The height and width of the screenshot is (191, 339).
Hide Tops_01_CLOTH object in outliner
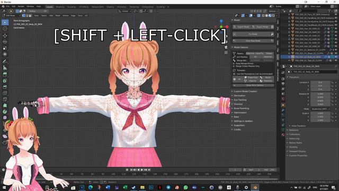tap(336, 60)
